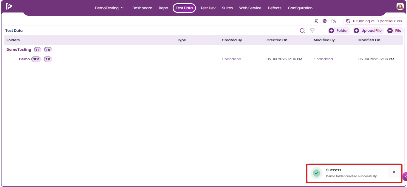This screenshot has height=187, width=407.
Task: Click the app logo in the header
Action: click(9, 6)
